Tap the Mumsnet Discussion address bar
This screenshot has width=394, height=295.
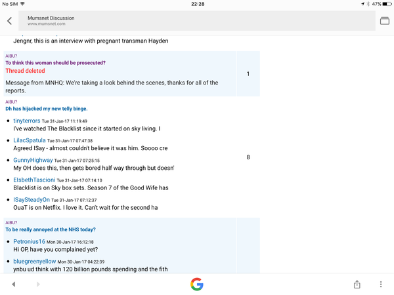click(197, 20)
